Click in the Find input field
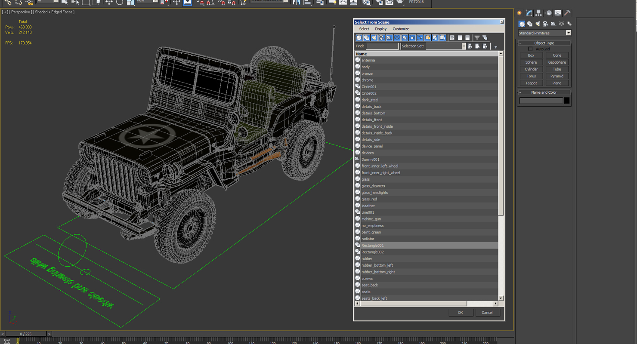 pyautogui.click(x=382, y=46)
